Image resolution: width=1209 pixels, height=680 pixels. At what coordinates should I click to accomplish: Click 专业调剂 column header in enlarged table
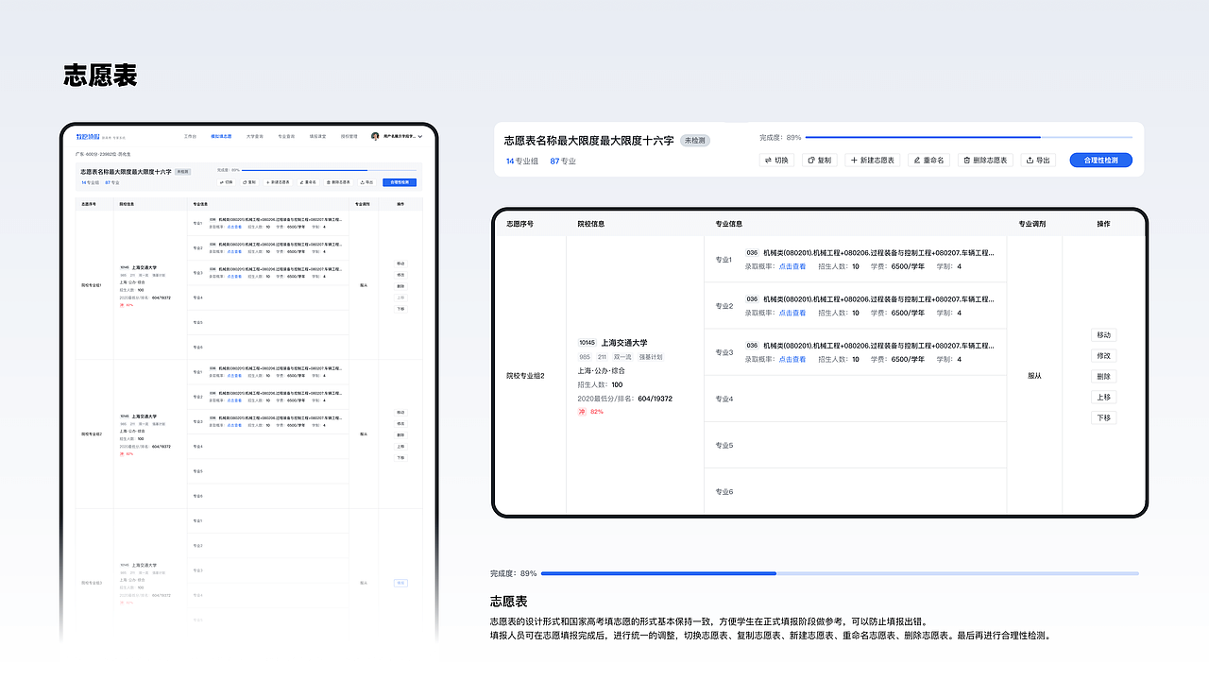(1032, 224)
